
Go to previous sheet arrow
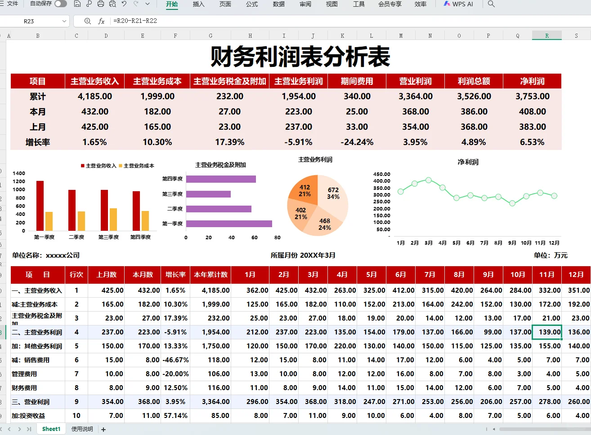click(9, 429)
